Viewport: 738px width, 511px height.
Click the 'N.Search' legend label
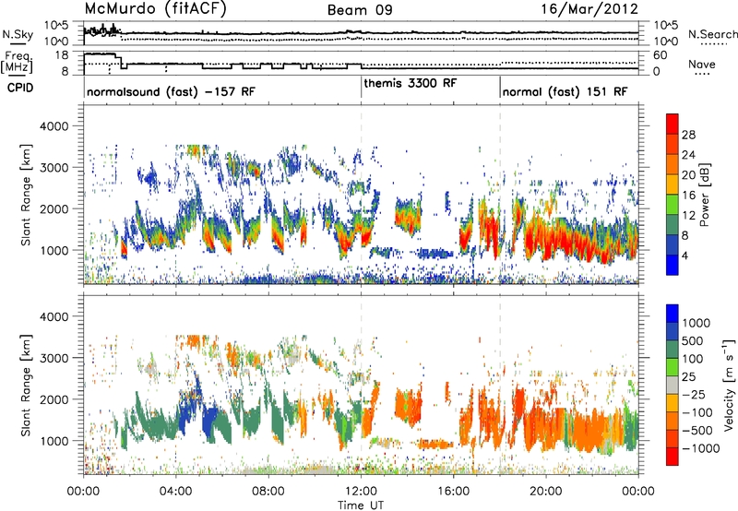click(712, 34)
